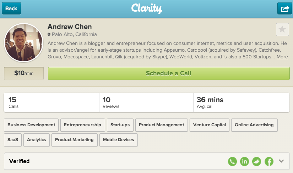Viewport: 293px width, 173px height.
Task: Select the Business Development tag
Action: 31,125
